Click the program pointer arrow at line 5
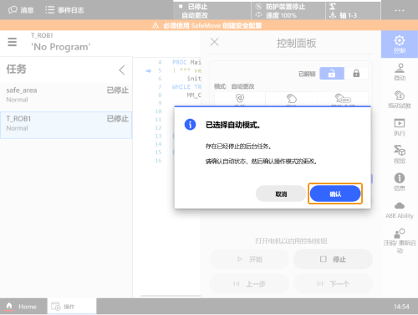Screen dimensions: 418x315 (x=149, y=70)
